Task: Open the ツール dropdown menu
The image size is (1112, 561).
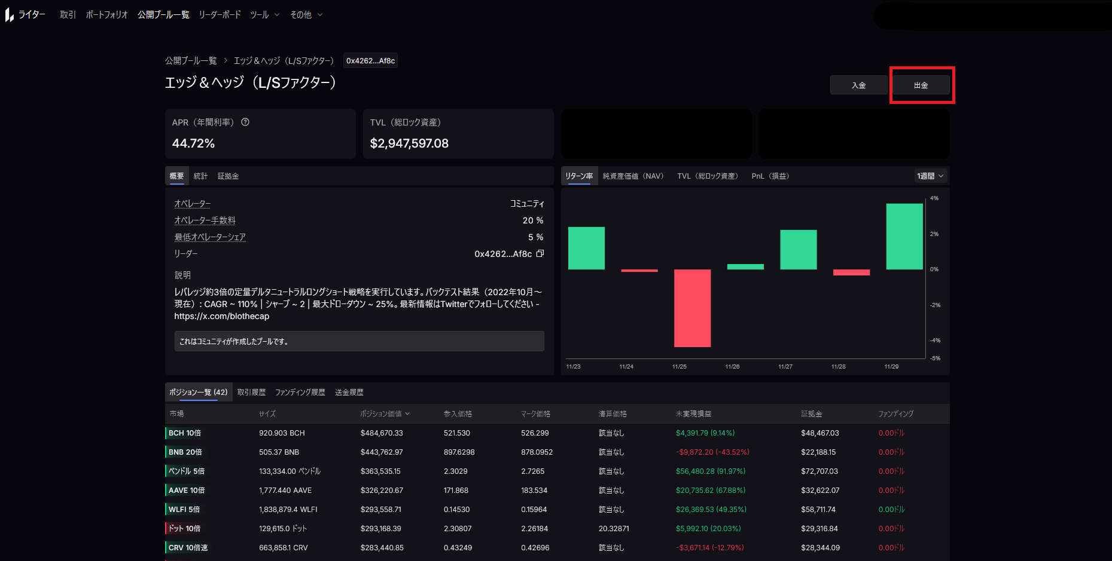Action: pos(264,15)
